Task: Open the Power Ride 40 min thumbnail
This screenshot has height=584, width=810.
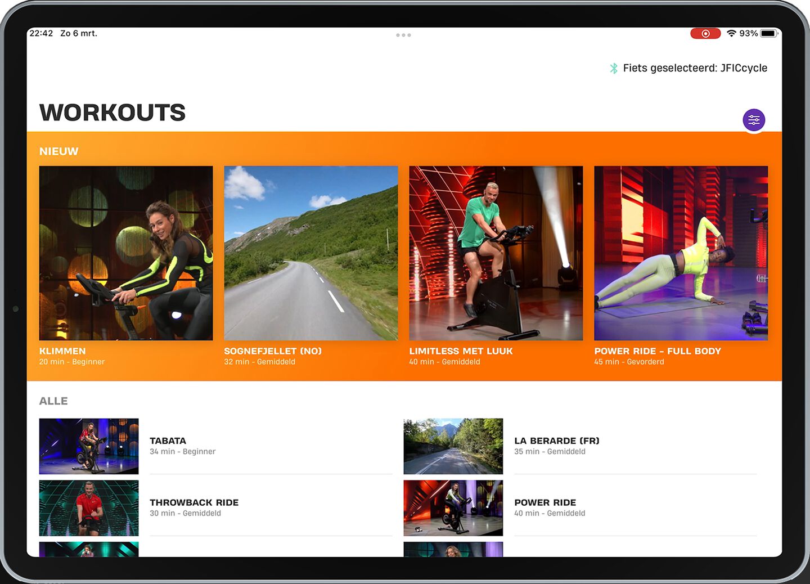Action: coord(453,508)
